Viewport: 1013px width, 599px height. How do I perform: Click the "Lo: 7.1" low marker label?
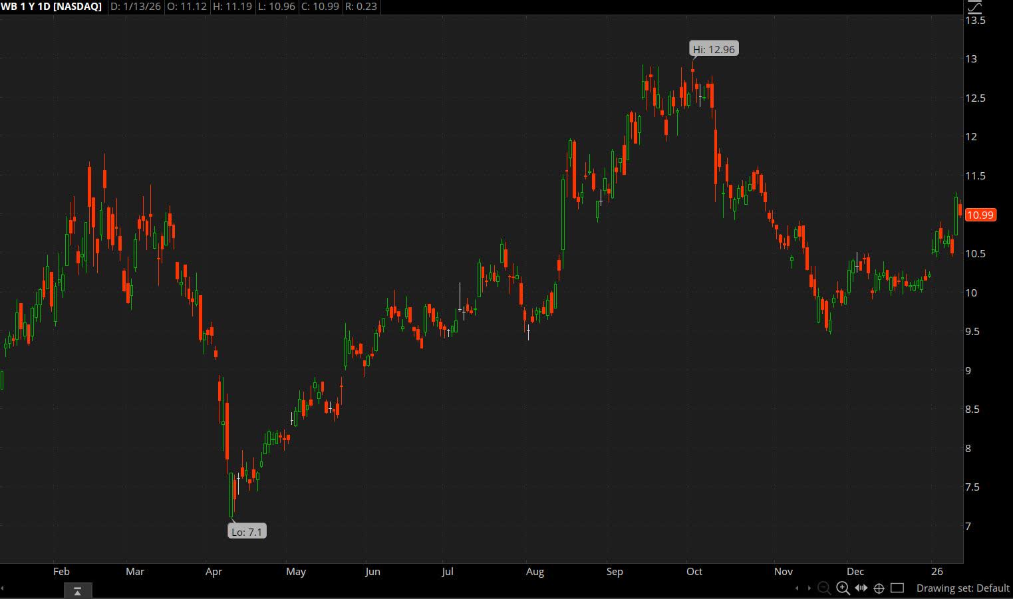pyautogui.click(x=247, y=531)
